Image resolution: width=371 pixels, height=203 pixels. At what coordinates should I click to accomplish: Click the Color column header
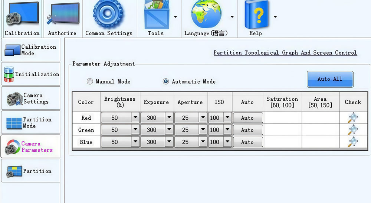86,102
